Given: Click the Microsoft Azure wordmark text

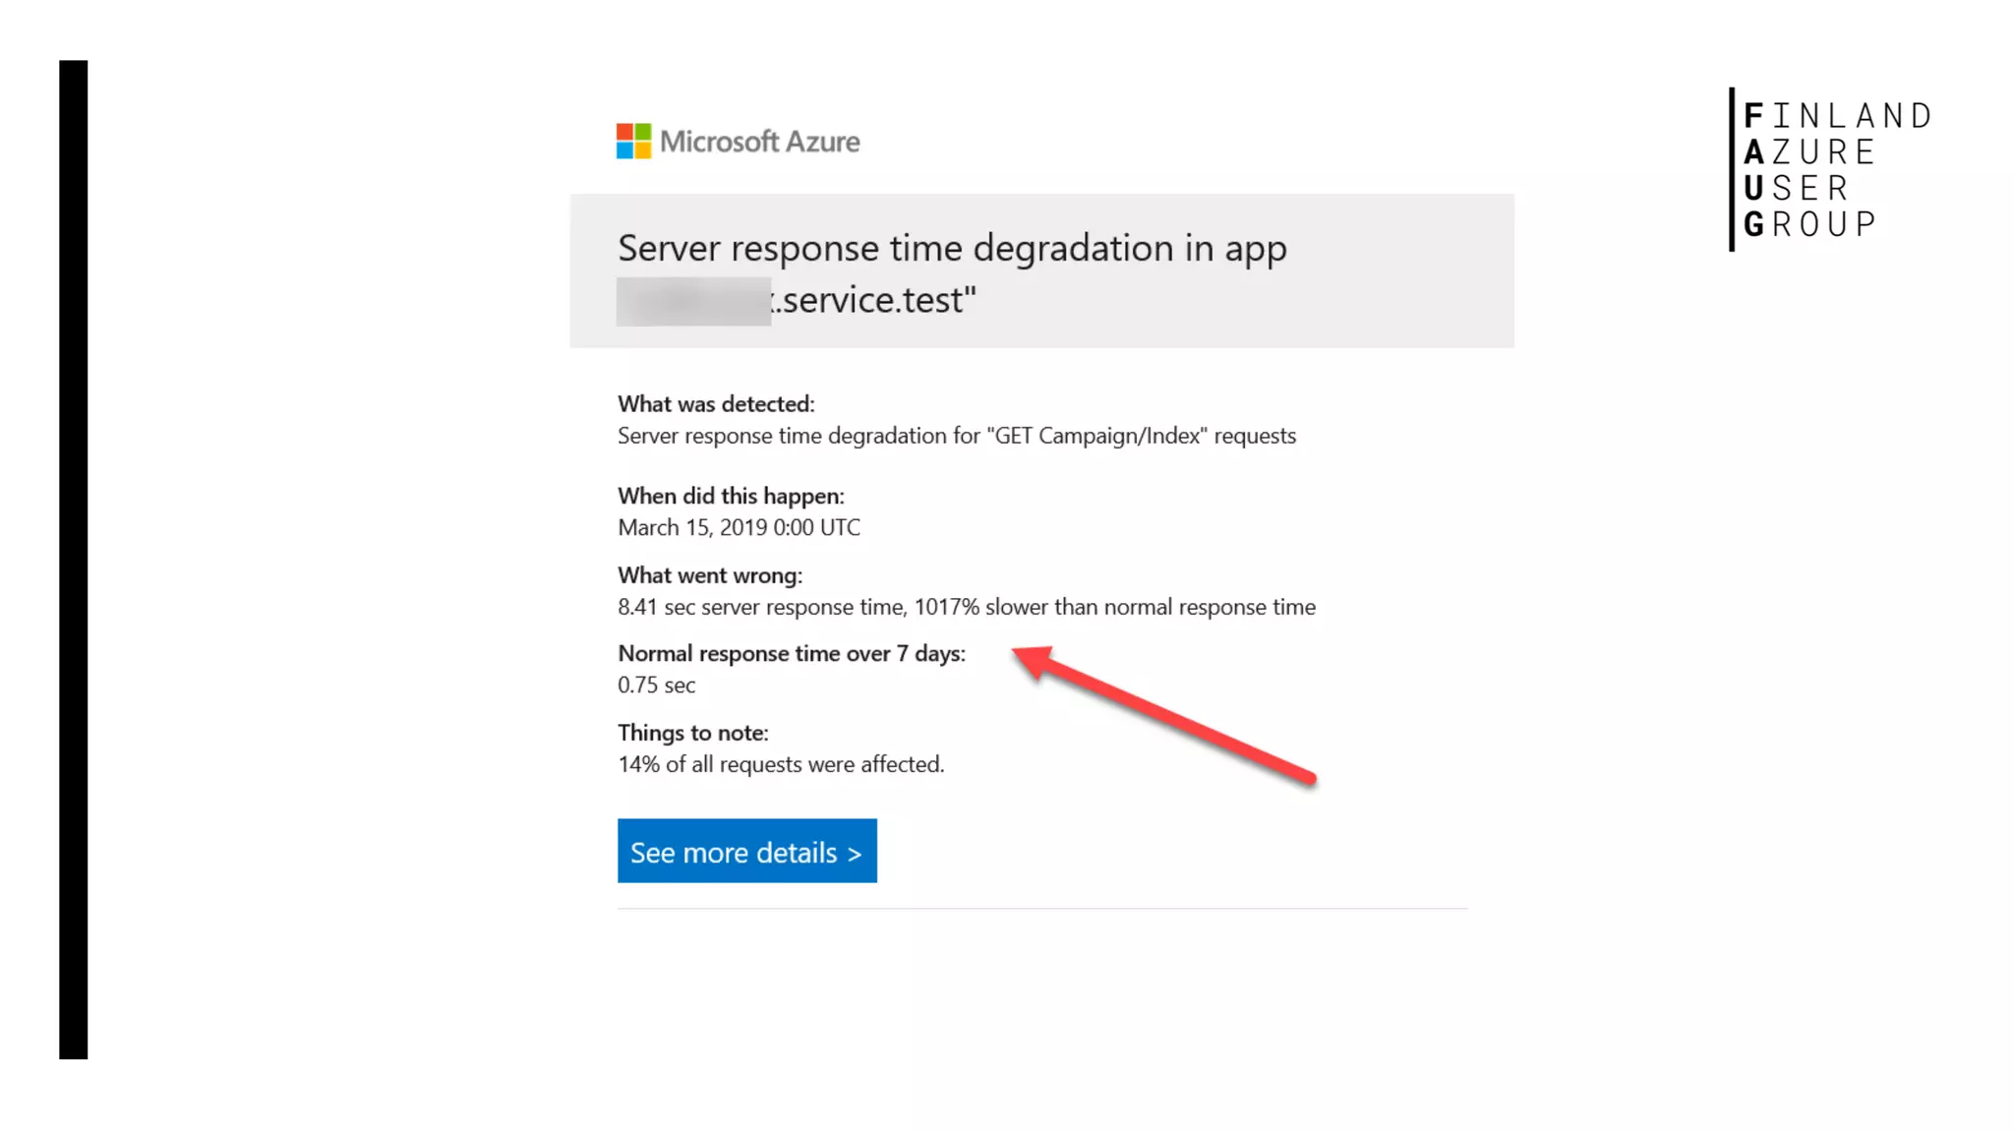Looking at the screenshot, I should tap(759, 142).
